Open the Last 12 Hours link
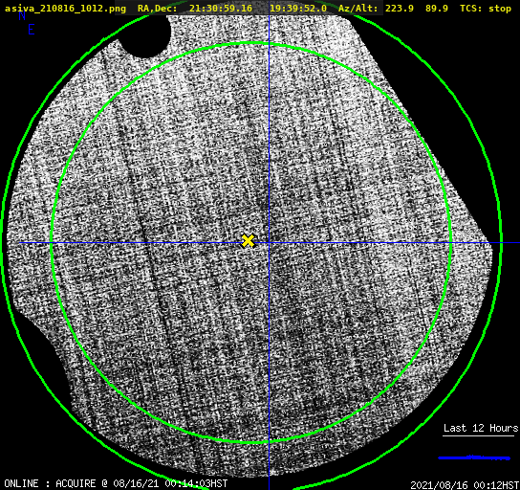This screenshot has height=490, width=520. pyautogui.click(x=481, y=428)
